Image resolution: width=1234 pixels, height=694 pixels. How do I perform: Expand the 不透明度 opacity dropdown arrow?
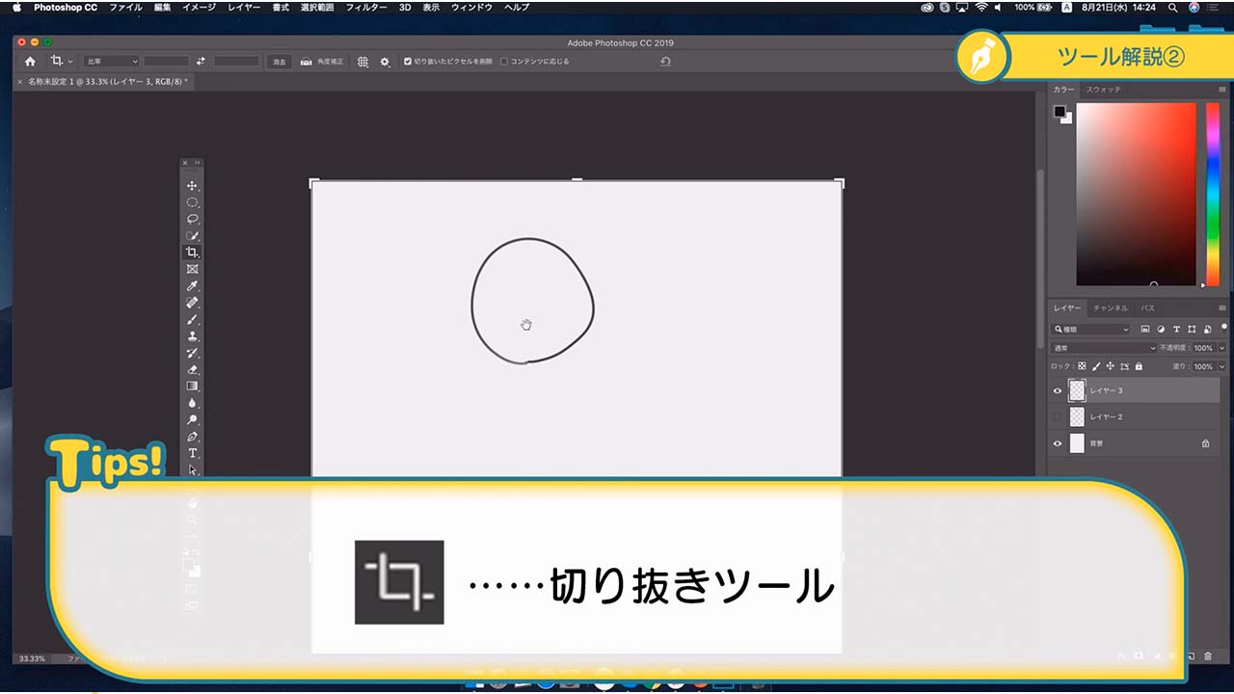coord(1222,348)
